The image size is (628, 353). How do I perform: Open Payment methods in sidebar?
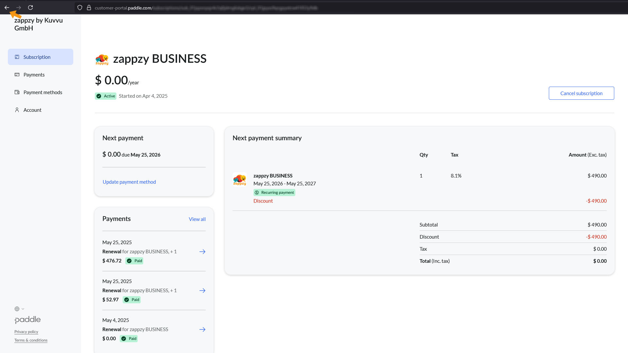[43, 92]
